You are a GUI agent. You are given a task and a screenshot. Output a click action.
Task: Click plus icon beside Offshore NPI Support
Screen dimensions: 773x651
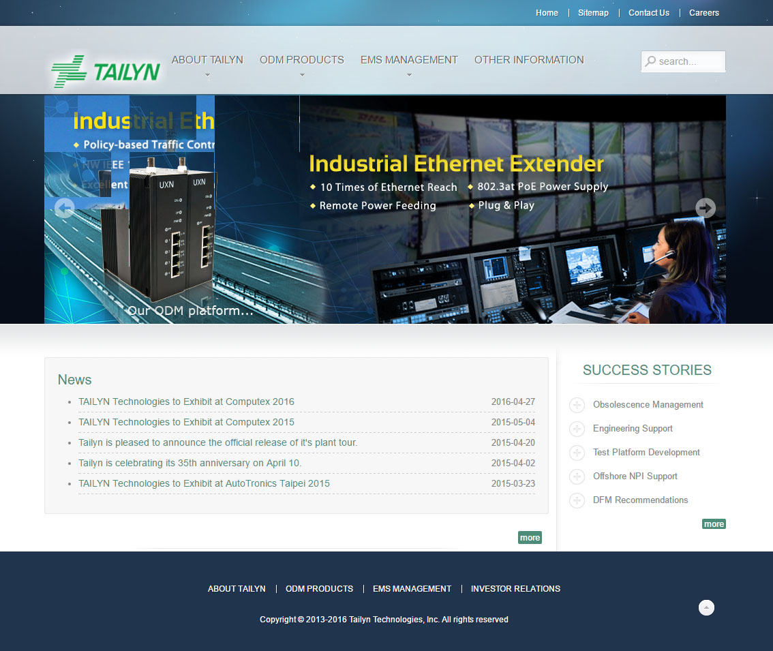pyautogui.click(x=577, y=476)
